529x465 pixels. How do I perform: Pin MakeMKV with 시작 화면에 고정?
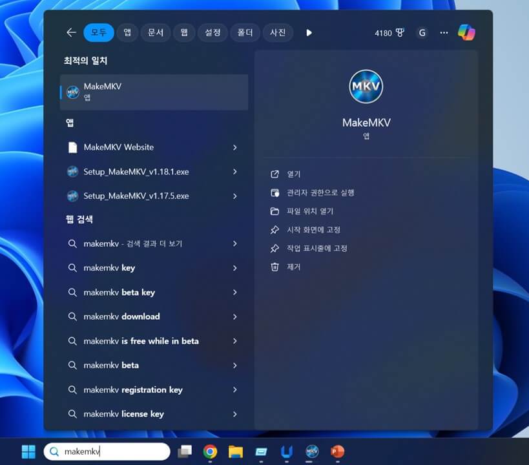(x=305, y=230)
